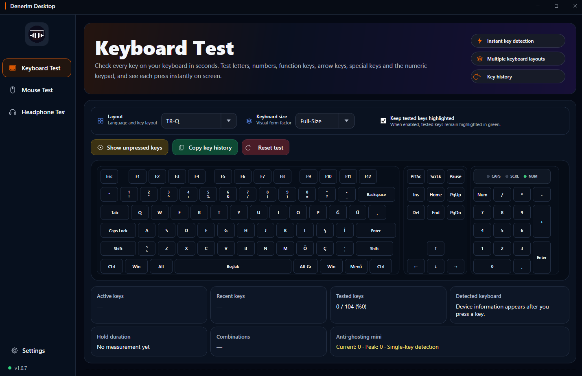Click Instant key detection pill
Viewport: 582px width, 376px height.
point(518,41)
